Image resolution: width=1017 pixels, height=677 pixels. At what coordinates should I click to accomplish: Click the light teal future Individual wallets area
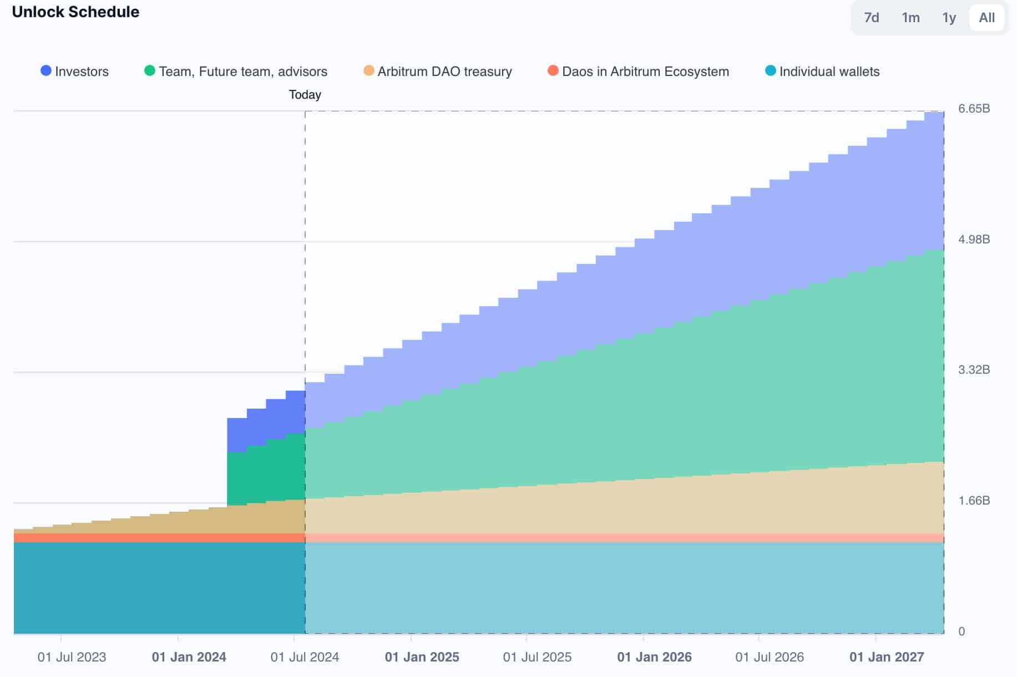click(625, 588)
